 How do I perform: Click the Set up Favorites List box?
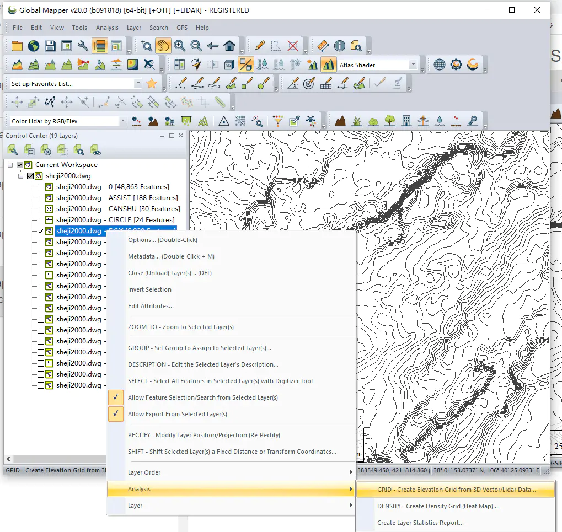click(72, 84)
